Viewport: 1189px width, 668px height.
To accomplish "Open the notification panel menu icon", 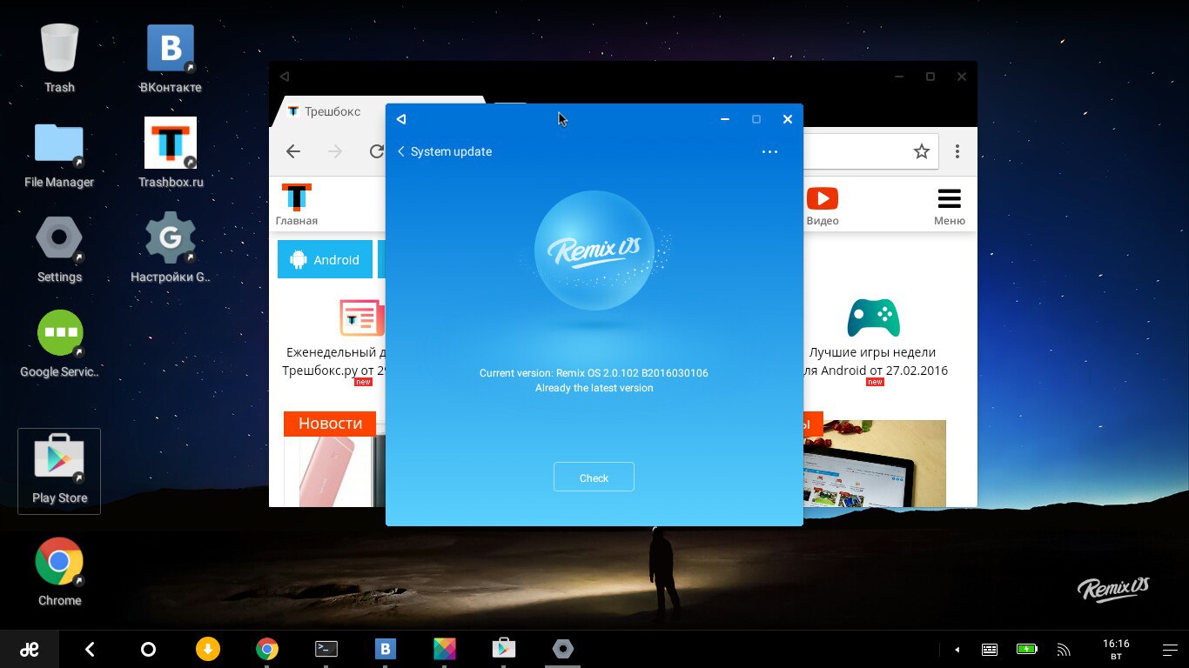I will click(x=1170, y=650).
